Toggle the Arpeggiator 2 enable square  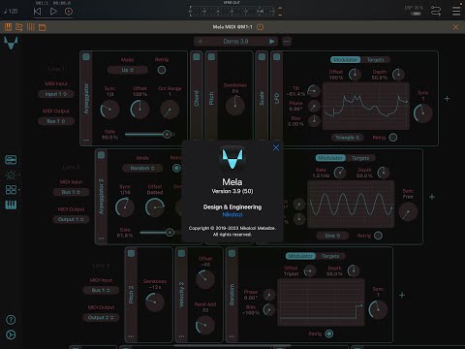point(101,155)
